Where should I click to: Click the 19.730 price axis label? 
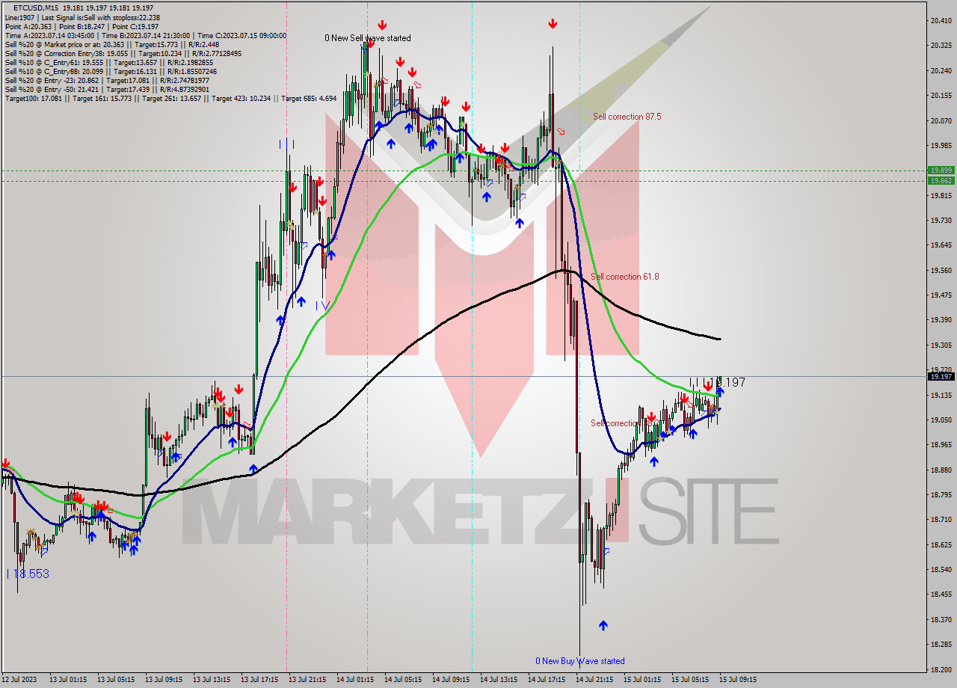click(x=941, y=220)
